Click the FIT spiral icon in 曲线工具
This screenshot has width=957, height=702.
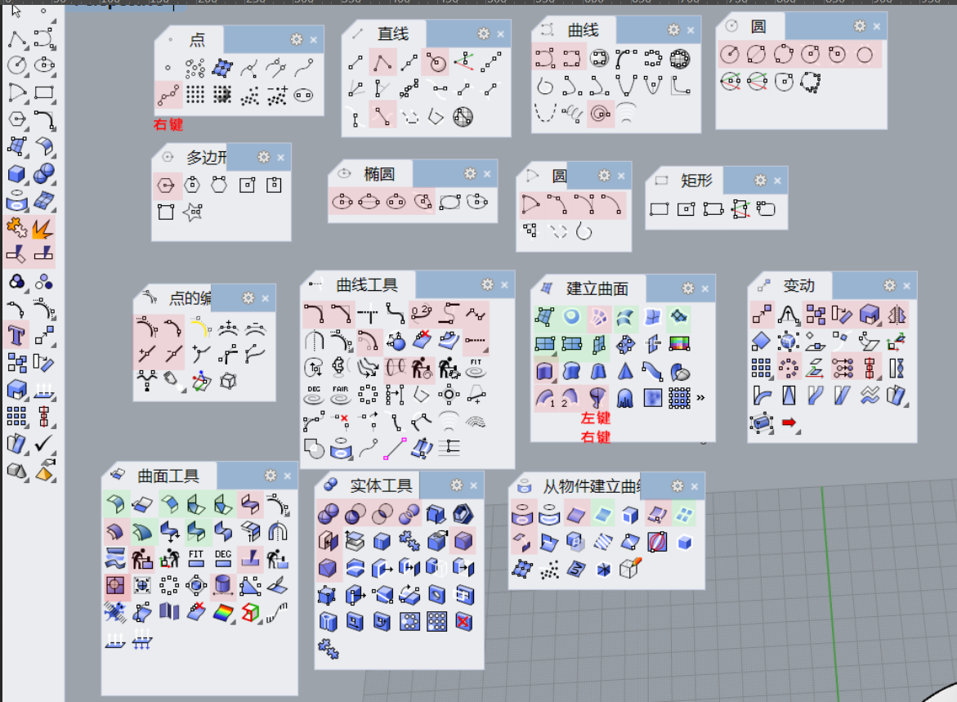pos(476,368)
